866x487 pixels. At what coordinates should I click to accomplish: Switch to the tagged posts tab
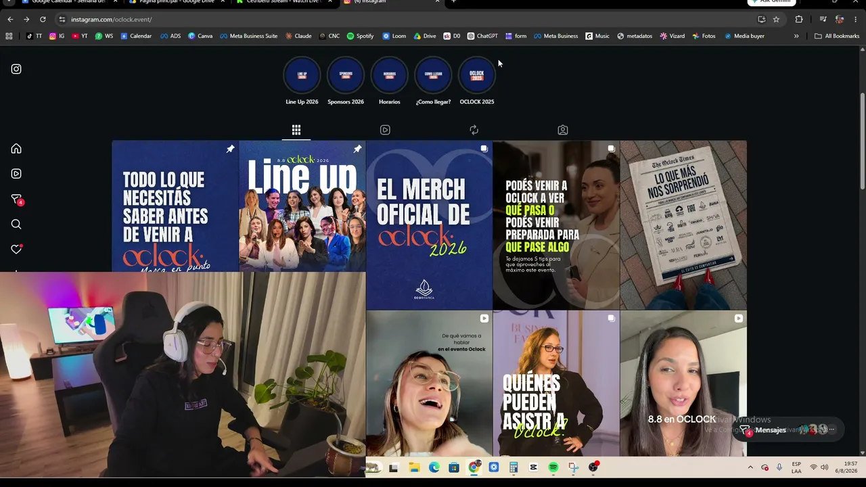click(x=562, y=130)
